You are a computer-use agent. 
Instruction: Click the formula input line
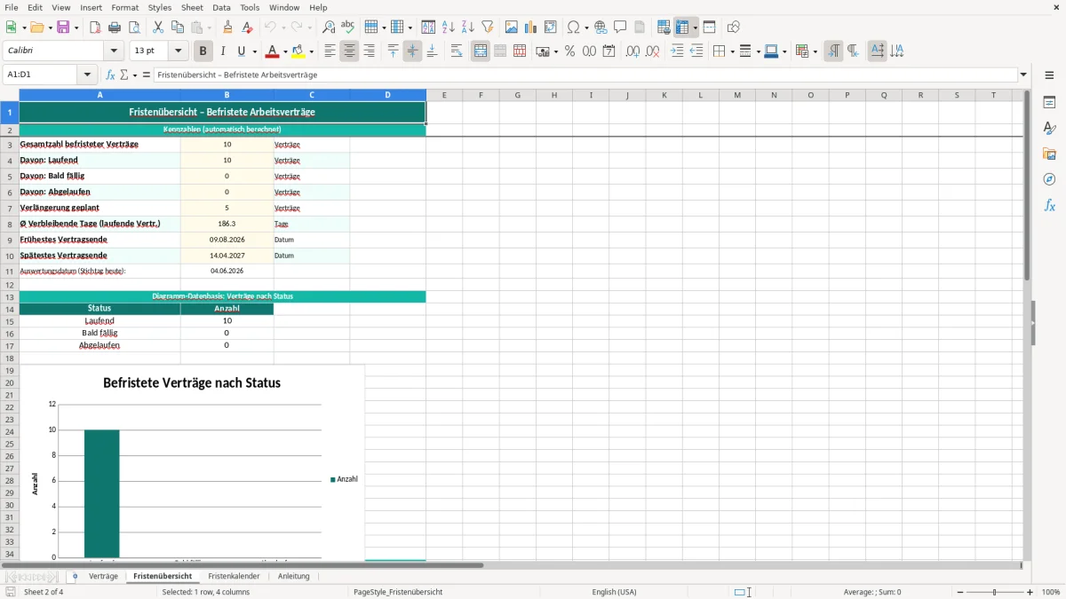coord(585,75)
